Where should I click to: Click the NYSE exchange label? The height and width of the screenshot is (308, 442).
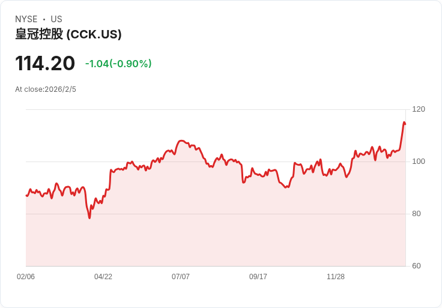[26, 19]
